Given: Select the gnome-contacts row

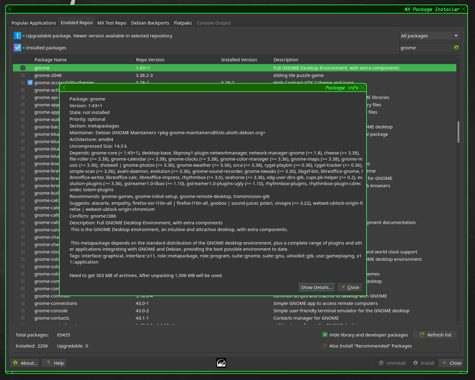Looking at the screenshot, I should pos(235,318).
